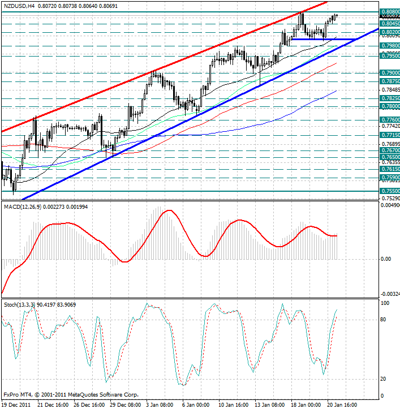Click the 3 Jan 08:00 time label

pos(160,405)
